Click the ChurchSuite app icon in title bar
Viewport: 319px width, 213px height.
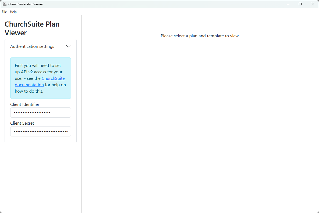pyautogui.click(x=5, y=4)
